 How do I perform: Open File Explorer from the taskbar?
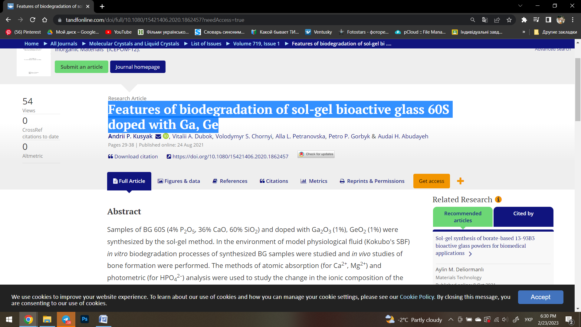coord(47,319)
